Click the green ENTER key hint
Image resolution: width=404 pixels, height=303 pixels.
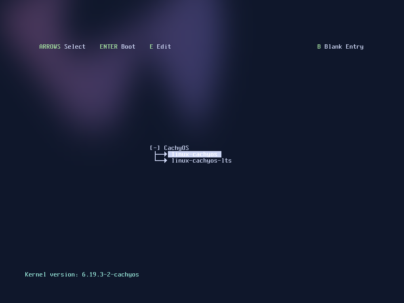(109, 47)
